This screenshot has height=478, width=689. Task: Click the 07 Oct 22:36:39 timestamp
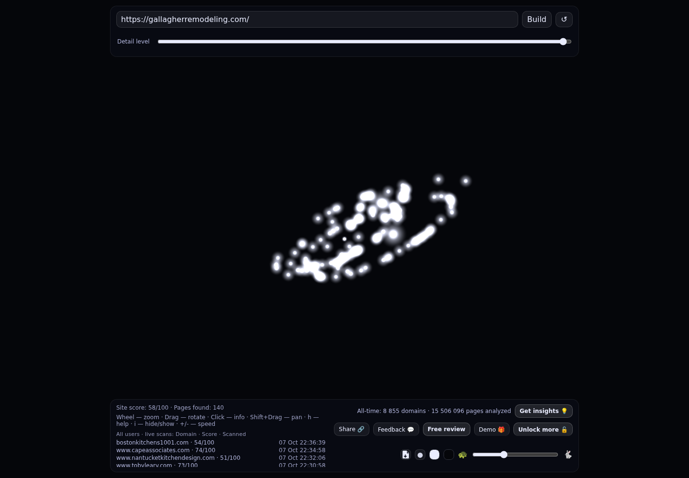coord(302,443)
